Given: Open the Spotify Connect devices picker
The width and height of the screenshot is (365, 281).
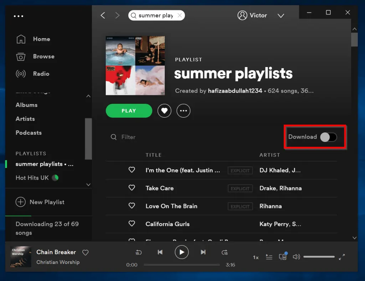Looking at the screenshot, I should [x=283, y=256].
